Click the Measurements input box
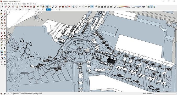This screenshot has width=177, height=95. [x=165, y=93]
